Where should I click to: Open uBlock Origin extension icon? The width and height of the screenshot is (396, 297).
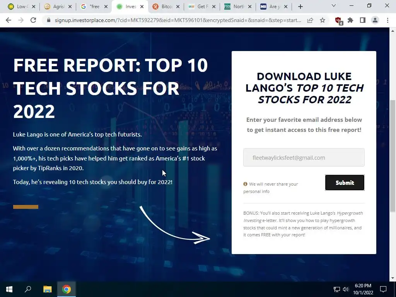pyautogui.click(x=338, y=21)
